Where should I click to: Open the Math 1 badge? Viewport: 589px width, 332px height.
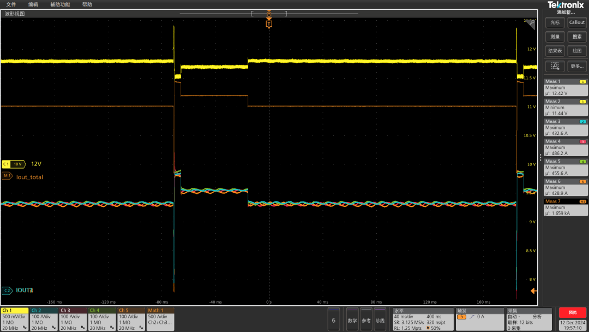(160, 319)
